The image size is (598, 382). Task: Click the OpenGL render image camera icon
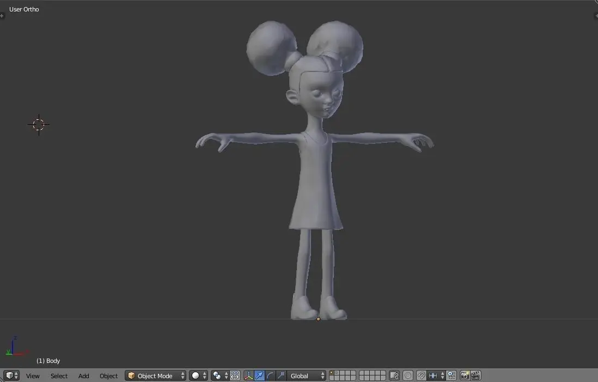coord(465,375)
